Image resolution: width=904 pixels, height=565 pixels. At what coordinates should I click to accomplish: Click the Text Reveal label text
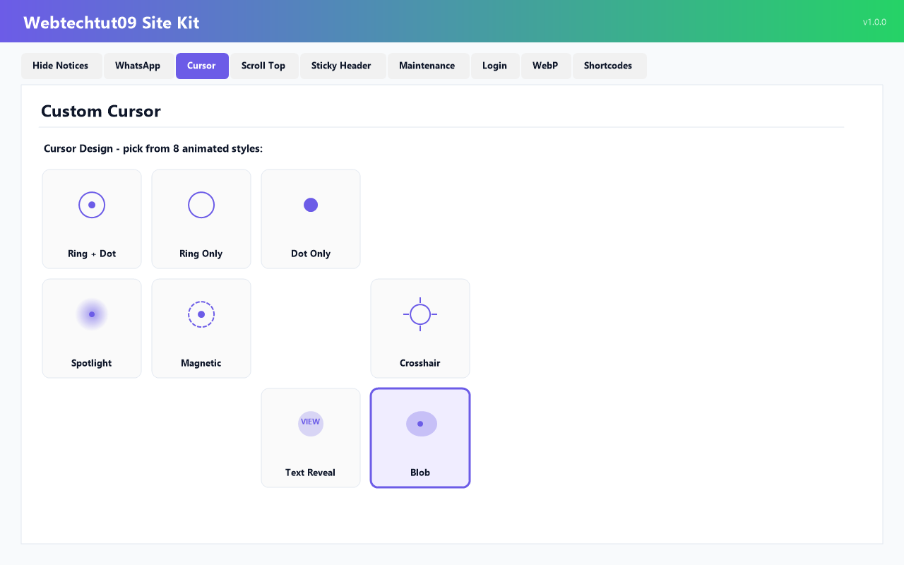311,472
